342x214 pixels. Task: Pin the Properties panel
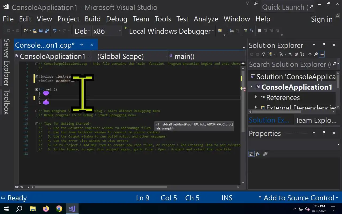[x=324, y=133]
